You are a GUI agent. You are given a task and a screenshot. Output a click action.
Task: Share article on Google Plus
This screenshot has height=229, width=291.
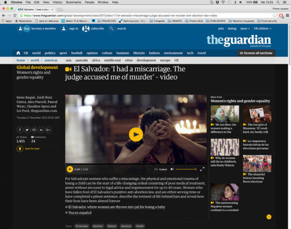48,130
